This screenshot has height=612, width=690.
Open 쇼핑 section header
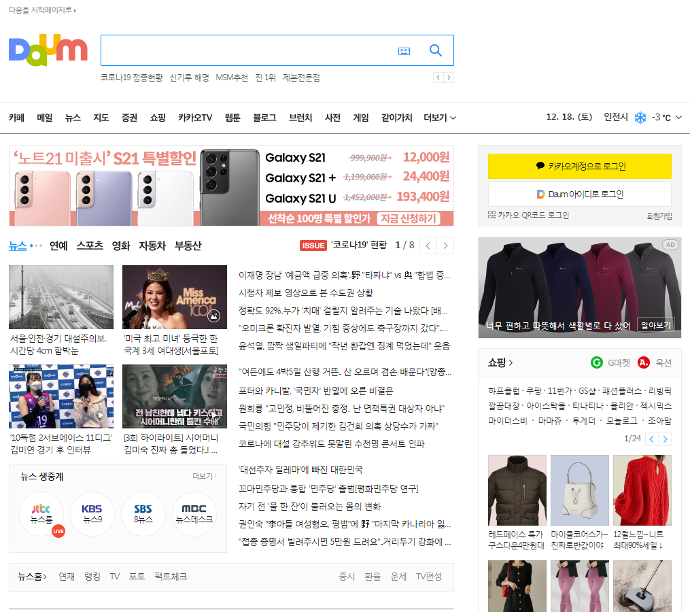coord(500,363)
